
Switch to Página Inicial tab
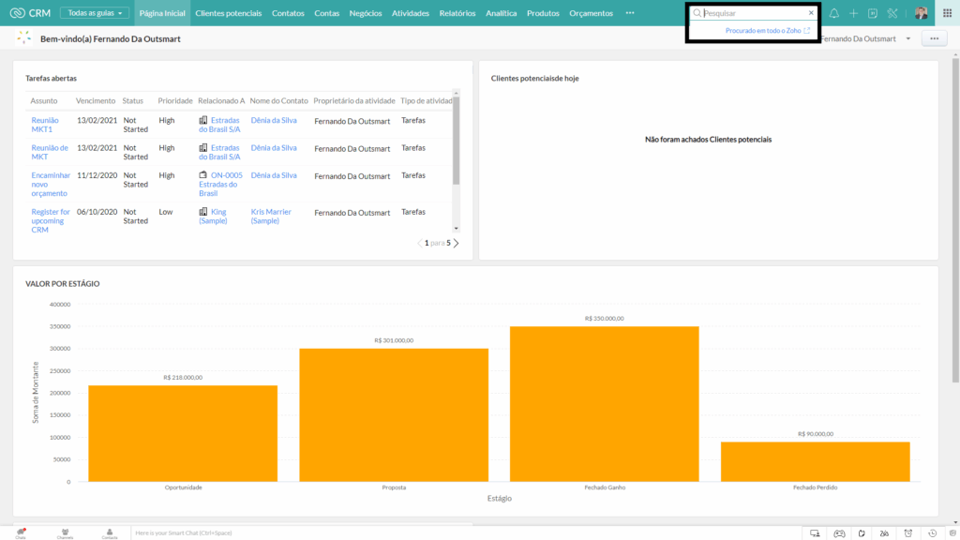162,13
